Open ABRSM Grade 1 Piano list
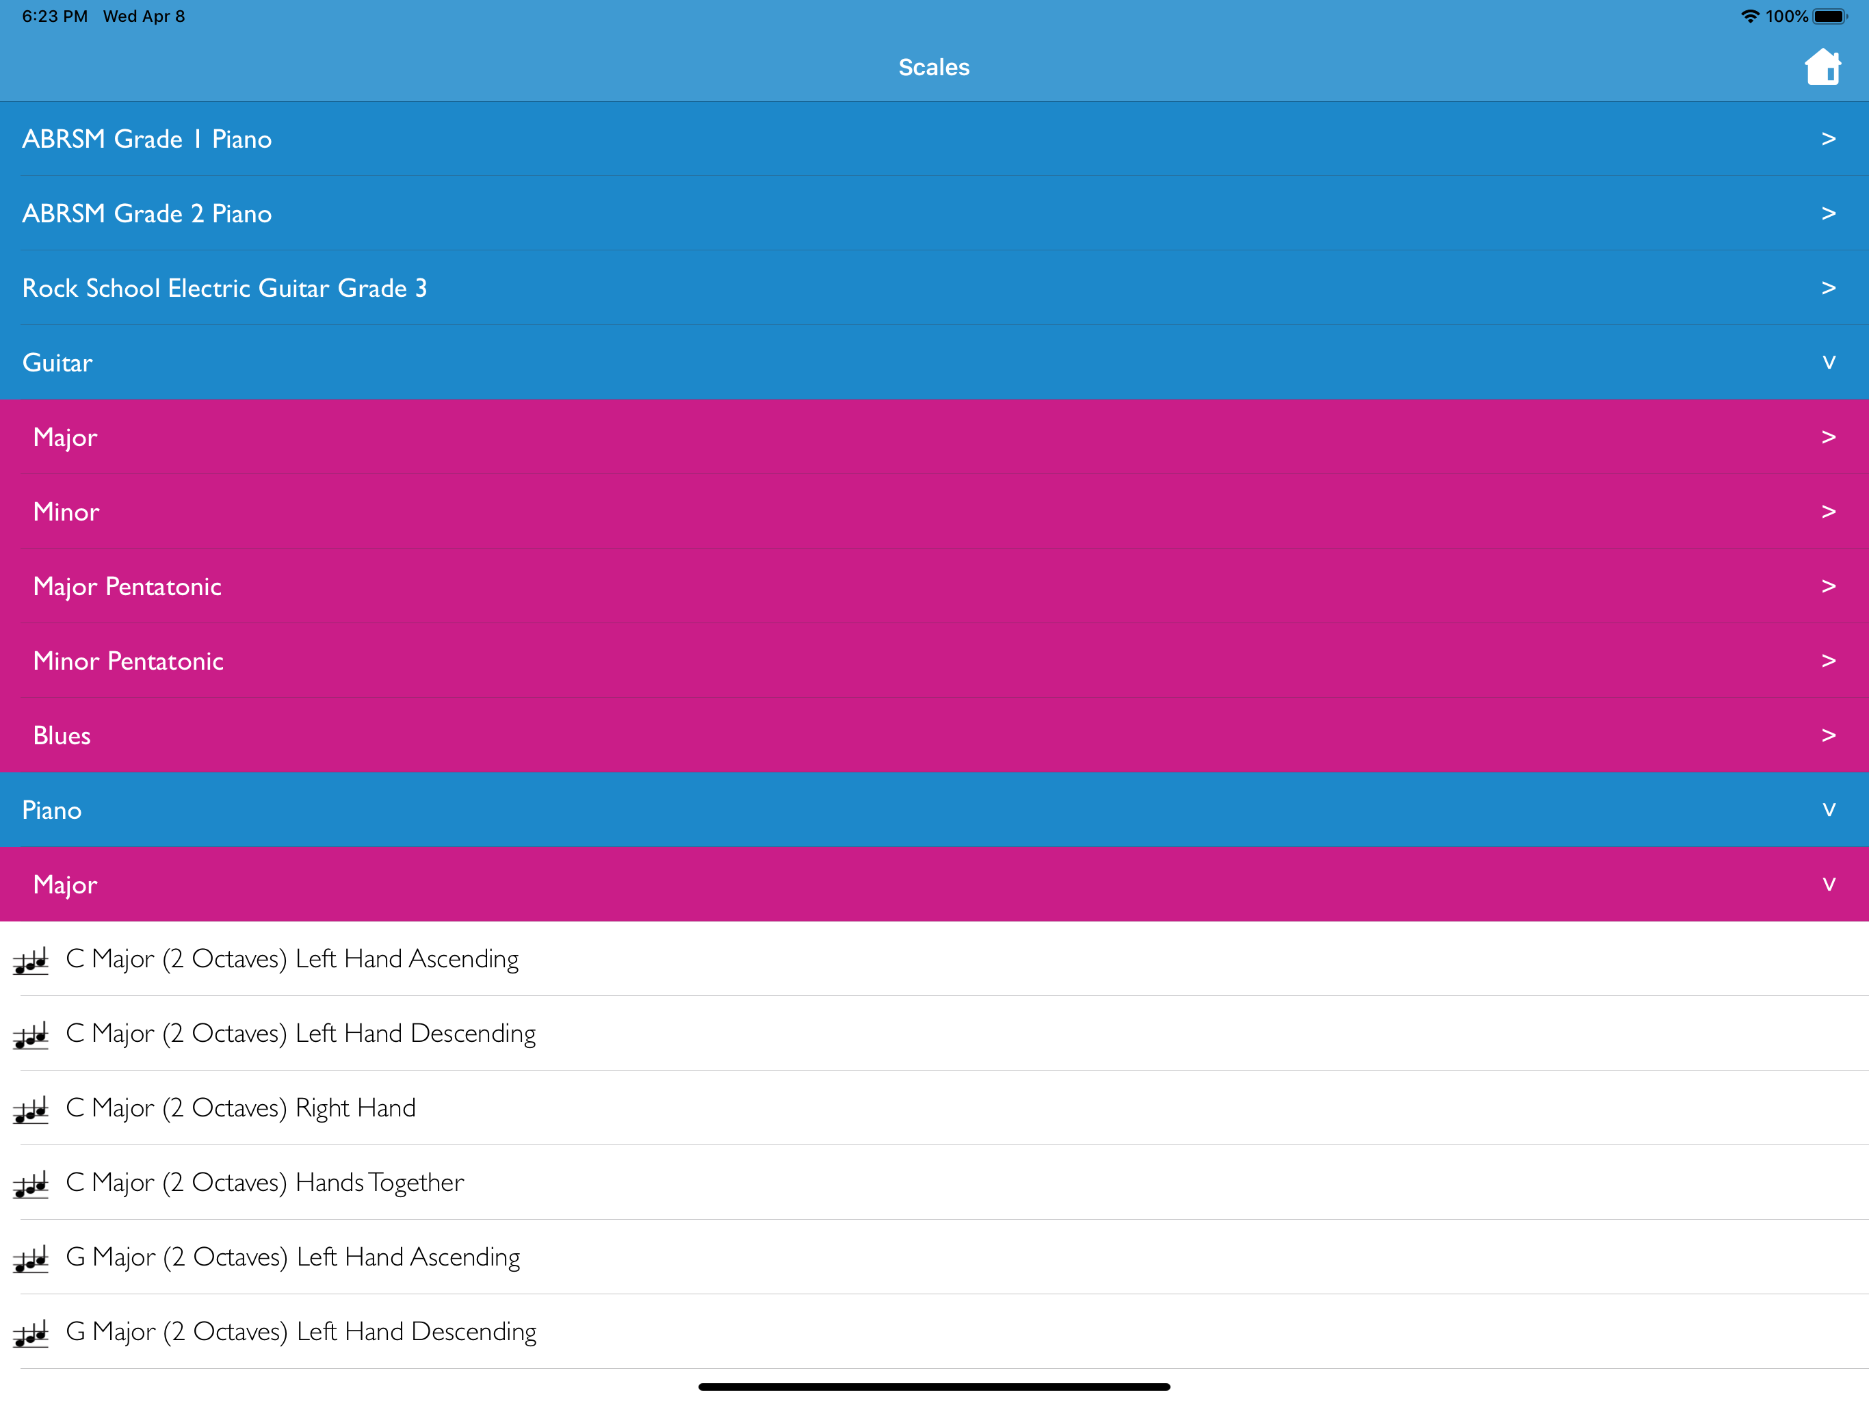 (x=934, y=139)
